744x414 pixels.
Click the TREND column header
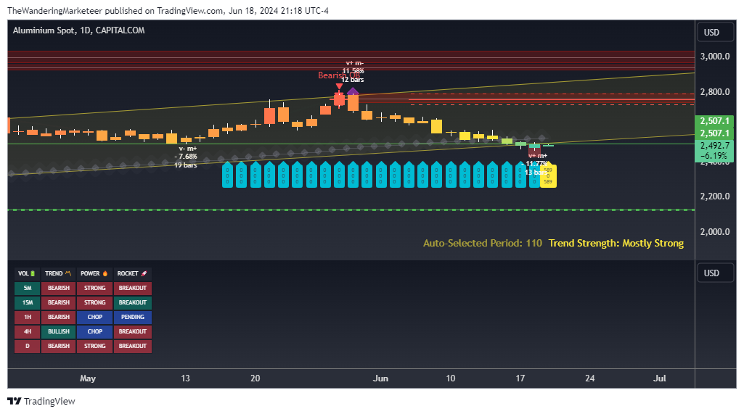(x=58, y=273)
